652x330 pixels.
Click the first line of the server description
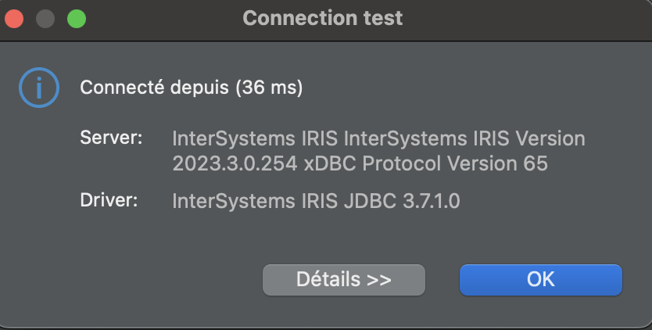point(378,139)
